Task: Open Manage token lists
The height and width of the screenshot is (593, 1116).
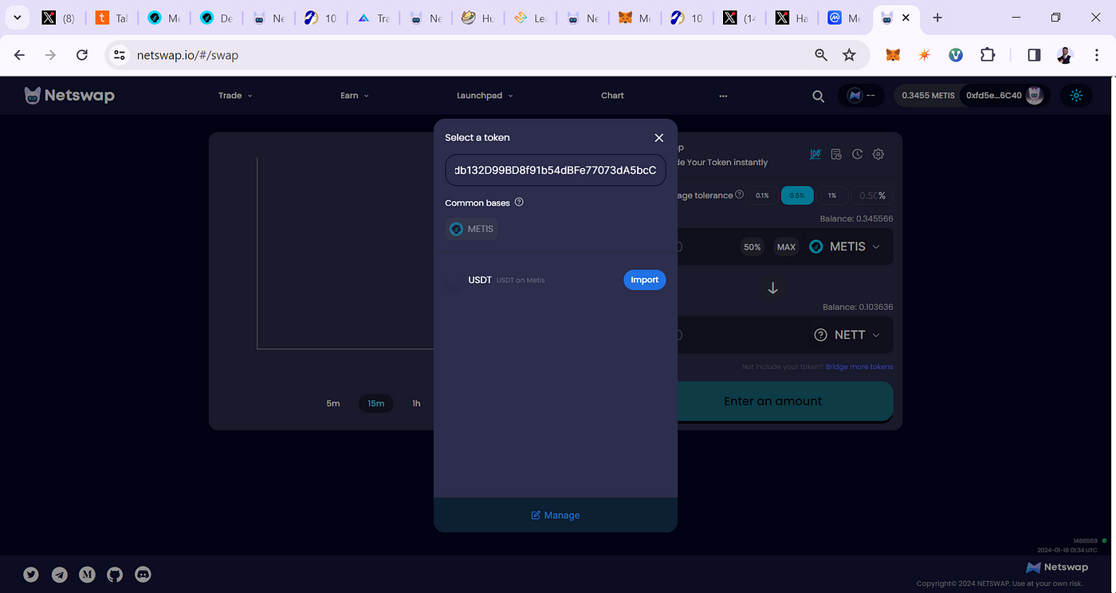Action: point(556,515)
